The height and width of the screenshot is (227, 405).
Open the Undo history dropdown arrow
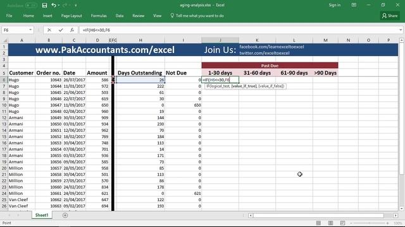pos(59,6)
